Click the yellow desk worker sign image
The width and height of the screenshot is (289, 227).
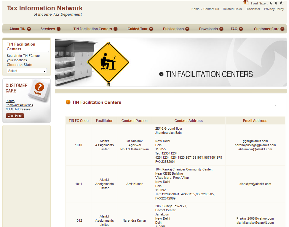108,62
